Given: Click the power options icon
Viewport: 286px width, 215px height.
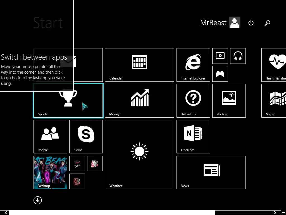Looking at the screenshot, I should coord(251,23).
